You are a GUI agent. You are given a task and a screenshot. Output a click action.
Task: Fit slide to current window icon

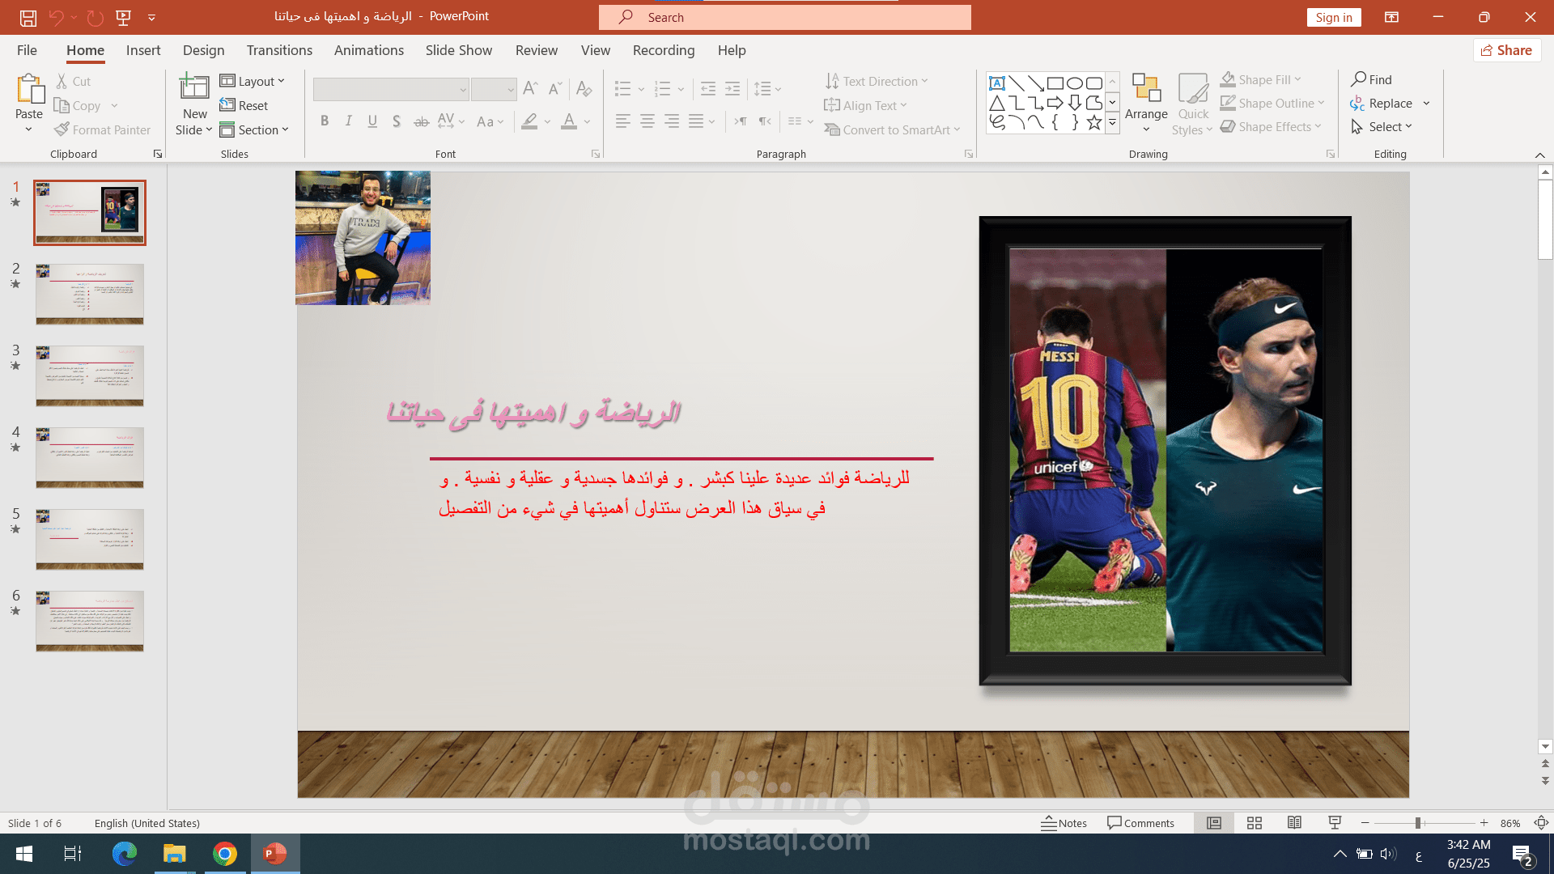(1542, 823)
